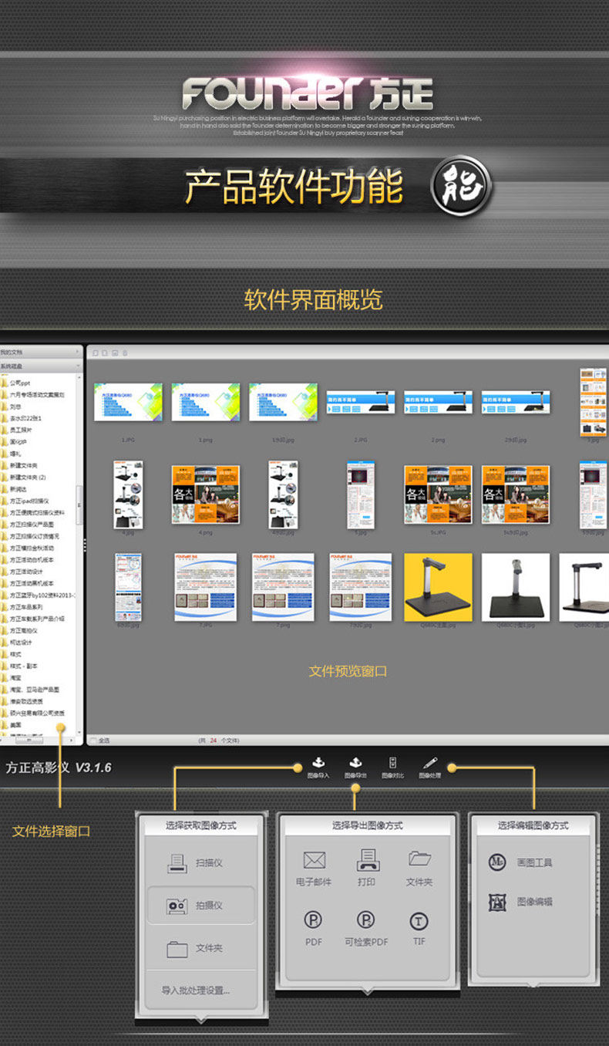Image resolution: width=609 pixels, height=1046 pixels.
Task: Select the 柯达设计 folder
Action: [17, 642]
